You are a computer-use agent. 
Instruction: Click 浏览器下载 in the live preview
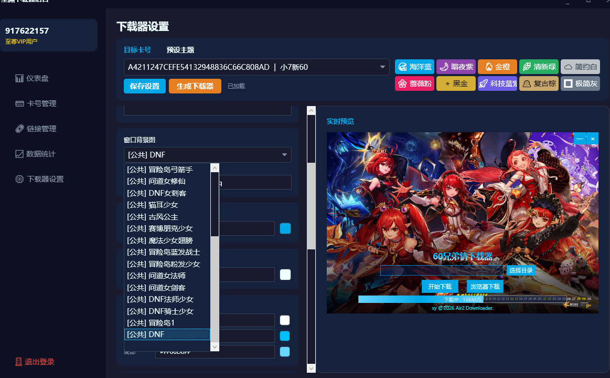(x=485, y=287)
